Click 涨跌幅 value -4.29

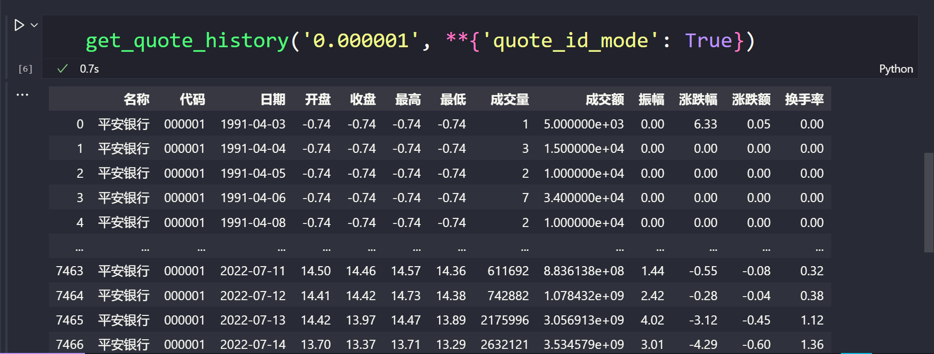(x=703, y=345)
